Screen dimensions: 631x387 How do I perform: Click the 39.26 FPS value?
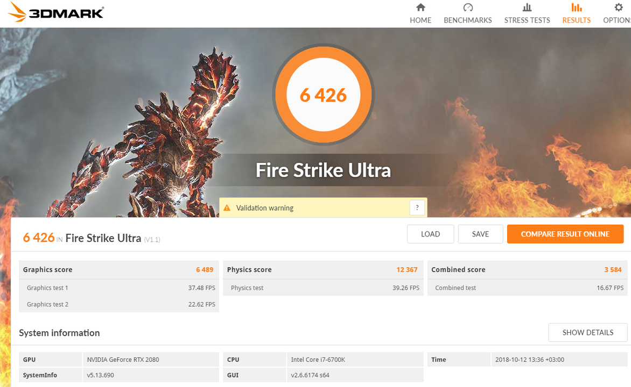(x=405, y=288)
